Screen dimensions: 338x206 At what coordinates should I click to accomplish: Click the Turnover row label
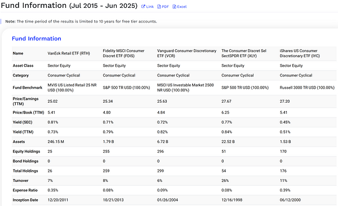pyautogui.click(x=20, y=180)
